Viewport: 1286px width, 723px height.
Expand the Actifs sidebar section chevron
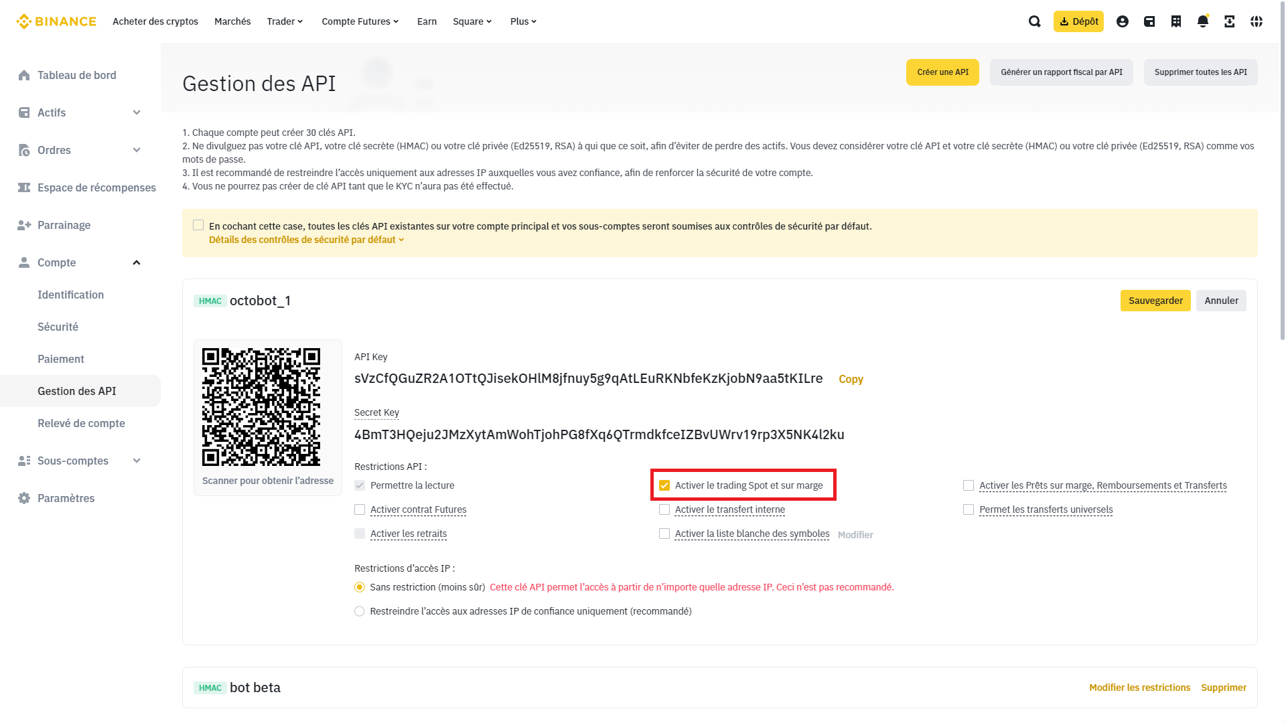(137, 112)
